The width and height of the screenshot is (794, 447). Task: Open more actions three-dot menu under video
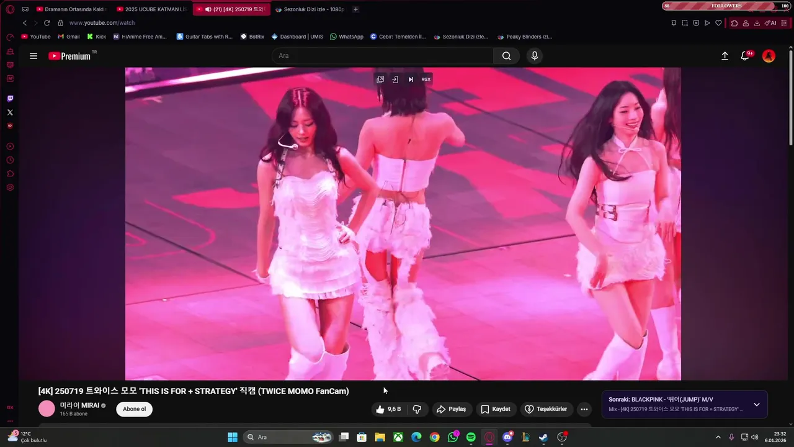584,409
